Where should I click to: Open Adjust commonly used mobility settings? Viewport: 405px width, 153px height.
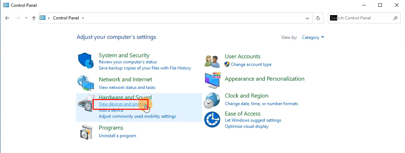137,116
